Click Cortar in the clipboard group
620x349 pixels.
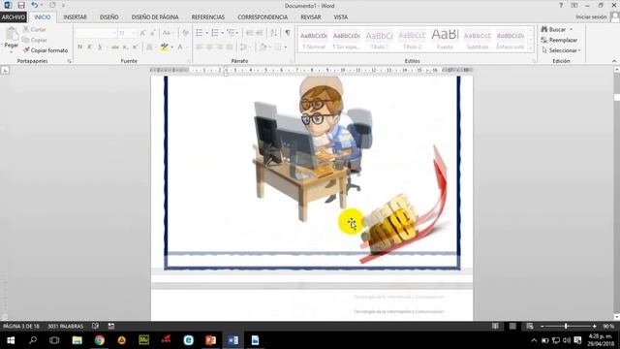[35, 29]
